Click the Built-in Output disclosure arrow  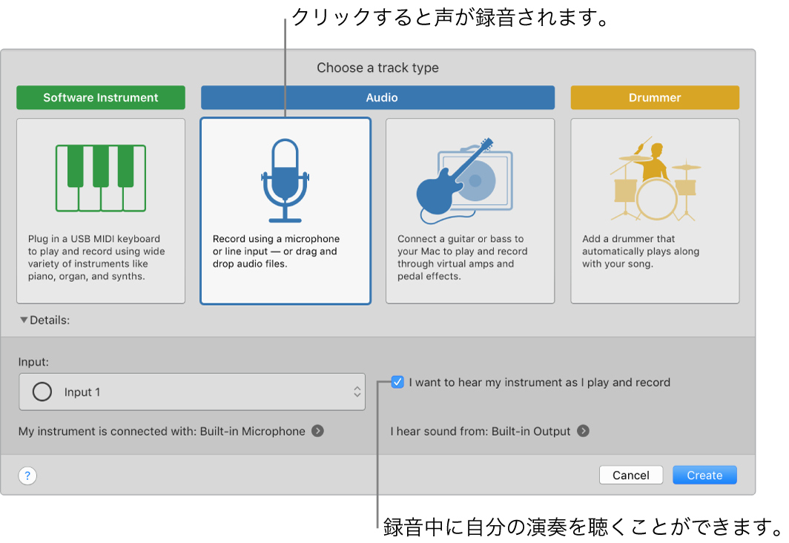[x=585, y=431]
